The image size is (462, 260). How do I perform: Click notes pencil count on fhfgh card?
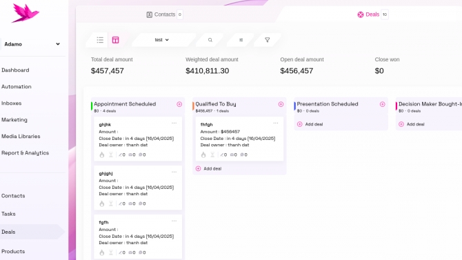[x=223, y=154]
